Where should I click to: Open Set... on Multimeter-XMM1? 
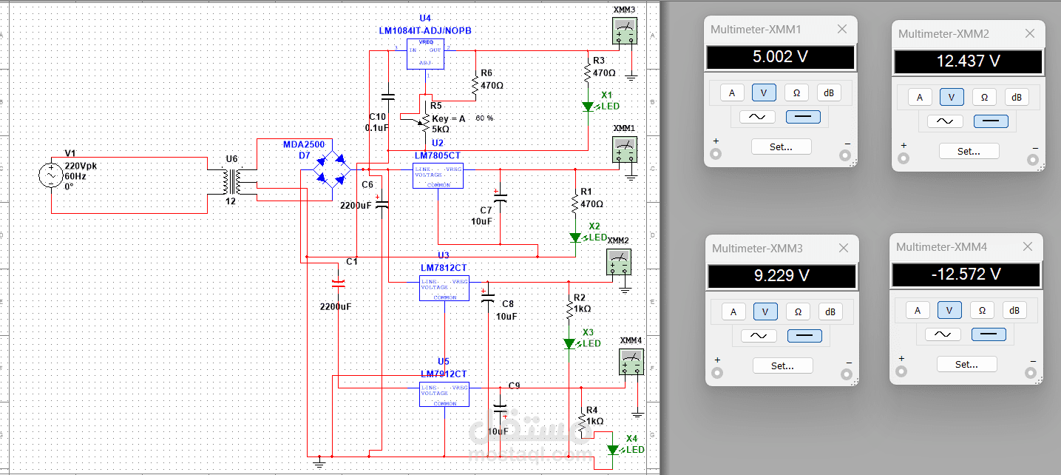[x=781, y=146]
